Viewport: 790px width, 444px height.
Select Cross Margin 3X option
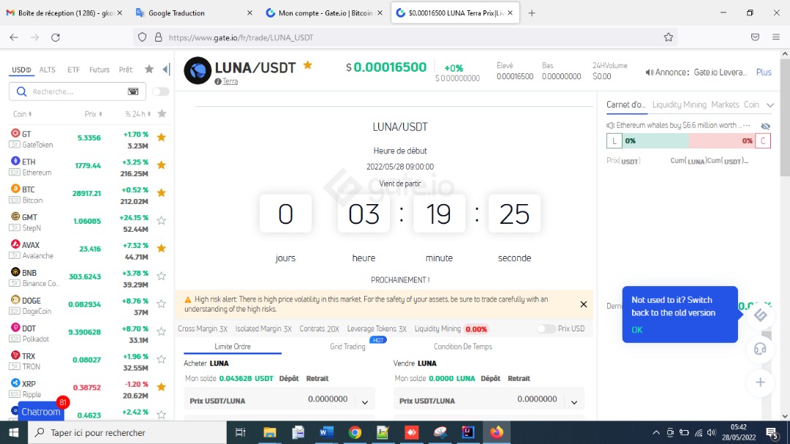point(203,328)
